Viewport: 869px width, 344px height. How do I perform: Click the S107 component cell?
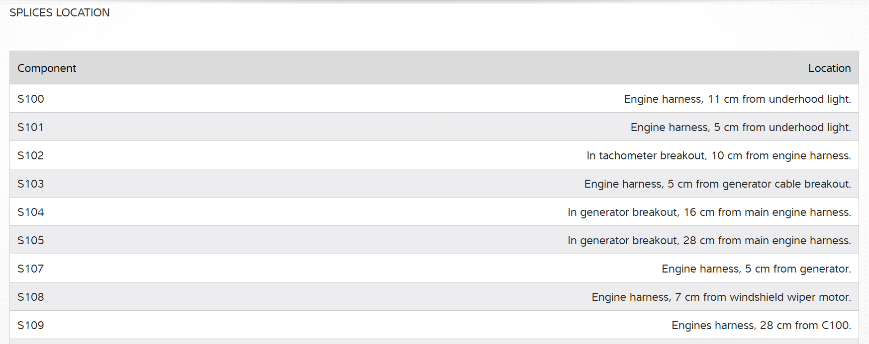[31, 269]
